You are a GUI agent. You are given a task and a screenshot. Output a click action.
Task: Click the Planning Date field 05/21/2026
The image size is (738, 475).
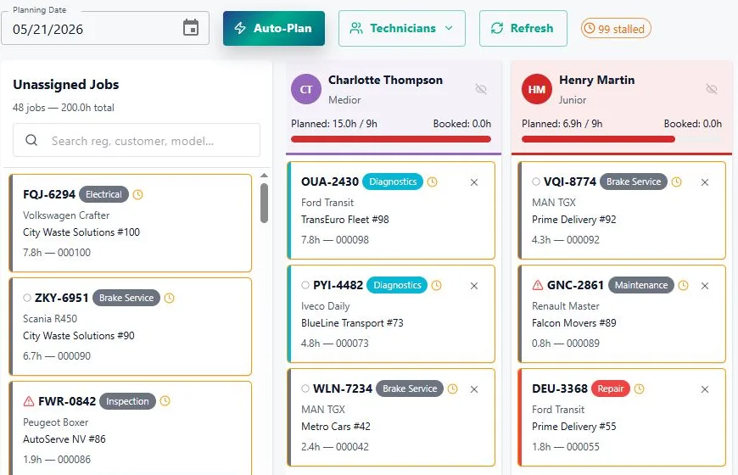(105, 28)
